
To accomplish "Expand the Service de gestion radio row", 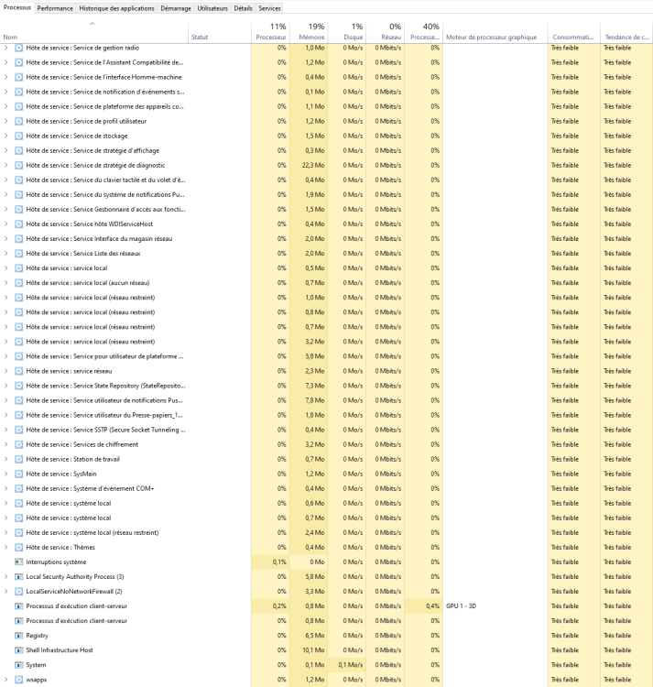I will 6,48.
